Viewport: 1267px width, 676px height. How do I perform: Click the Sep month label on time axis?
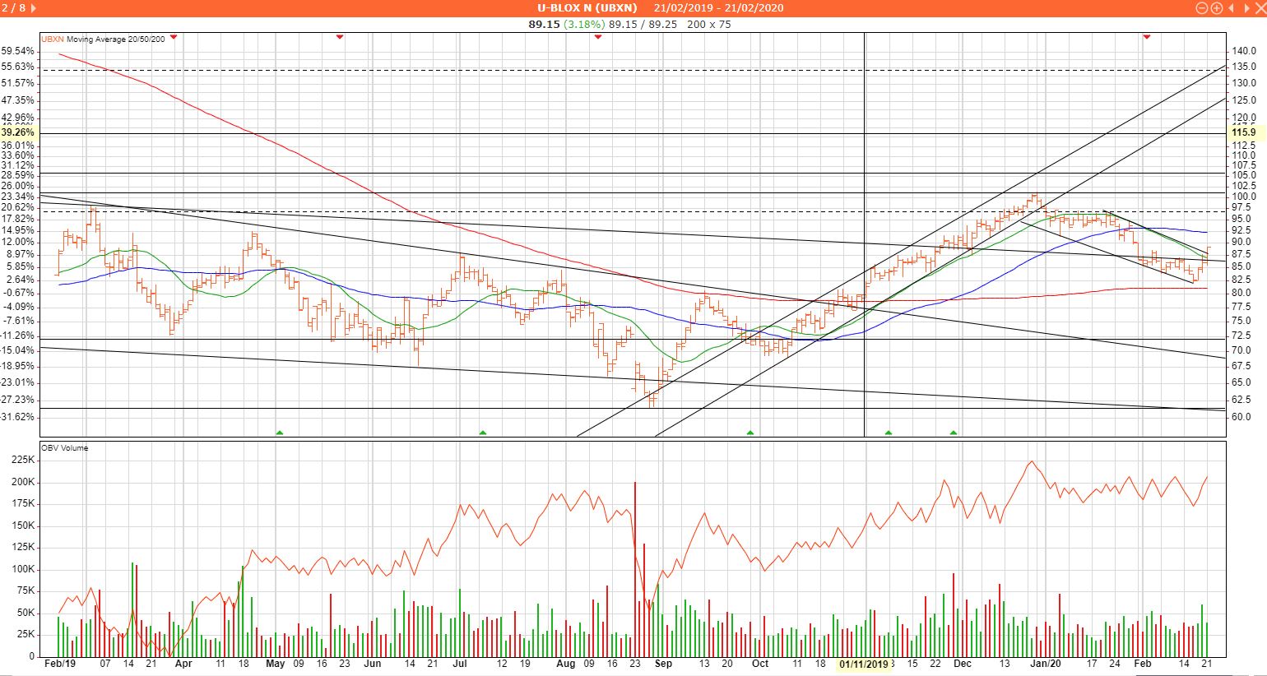point(664,663)
